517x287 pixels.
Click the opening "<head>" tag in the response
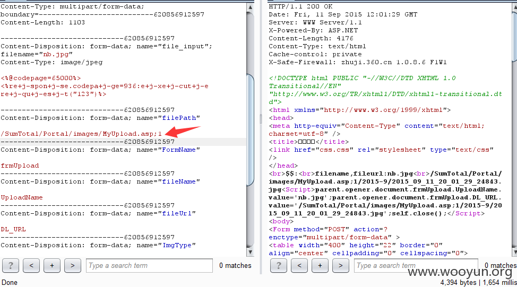click(281, 118)
